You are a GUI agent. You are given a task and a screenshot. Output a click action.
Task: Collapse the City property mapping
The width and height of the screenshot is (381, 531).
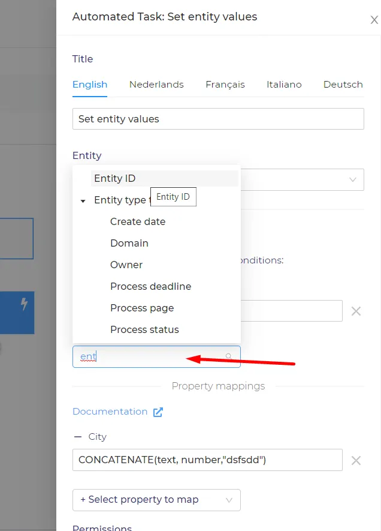[x=78, y=437]
